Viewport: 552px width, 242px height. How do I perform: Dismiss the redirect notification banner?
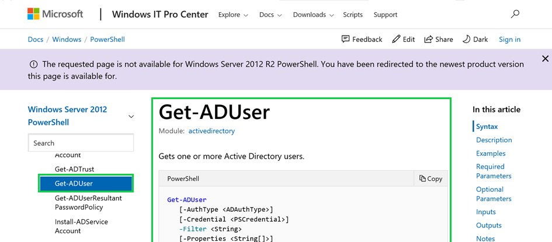pyautogui.click(x=545, y=58)
